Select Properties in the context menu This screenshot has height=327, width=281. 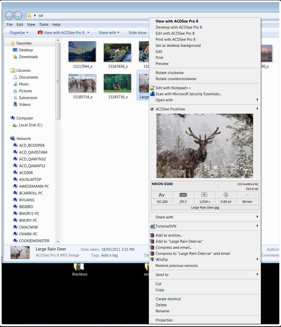click(164, 320)
